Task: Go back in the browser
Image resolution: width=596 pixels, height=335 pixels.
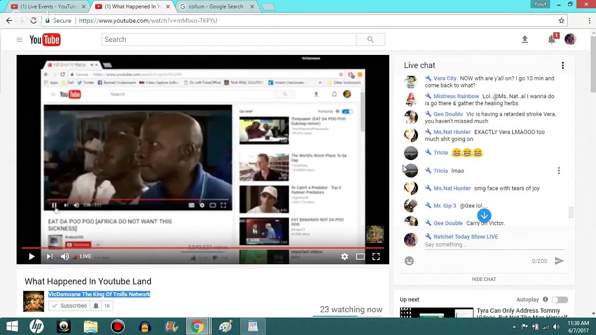Action: [9, 20]
